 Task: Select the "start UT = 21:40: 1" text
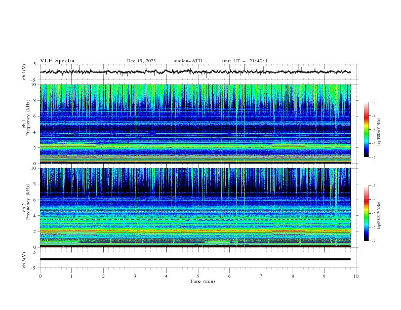(x=245, y=61)
